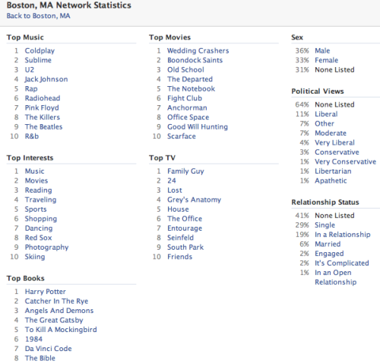This screenshot has height=364, width=380.
Task: Open the Female sex statistic link
Action: [327, 60]
